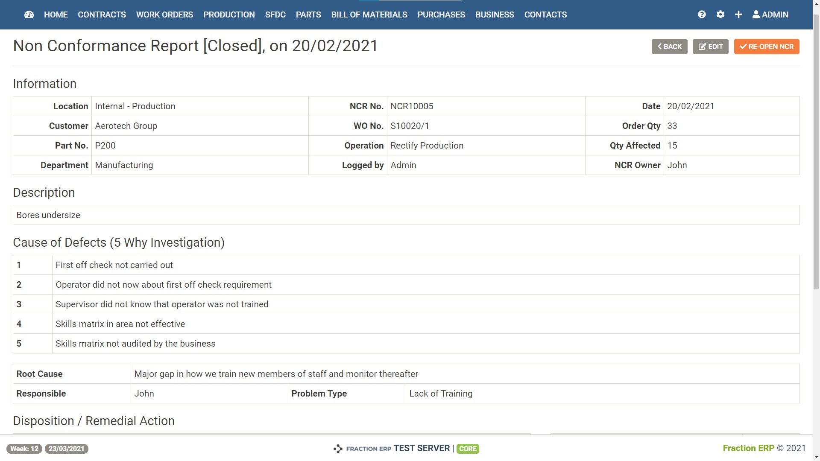Open the SFDC menu
The width and height of the screenshot is (820, 461).
pos(275,15)
